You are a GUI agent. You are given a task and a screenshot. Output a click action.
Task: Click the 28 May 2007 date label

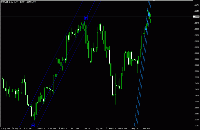[17, 128]
